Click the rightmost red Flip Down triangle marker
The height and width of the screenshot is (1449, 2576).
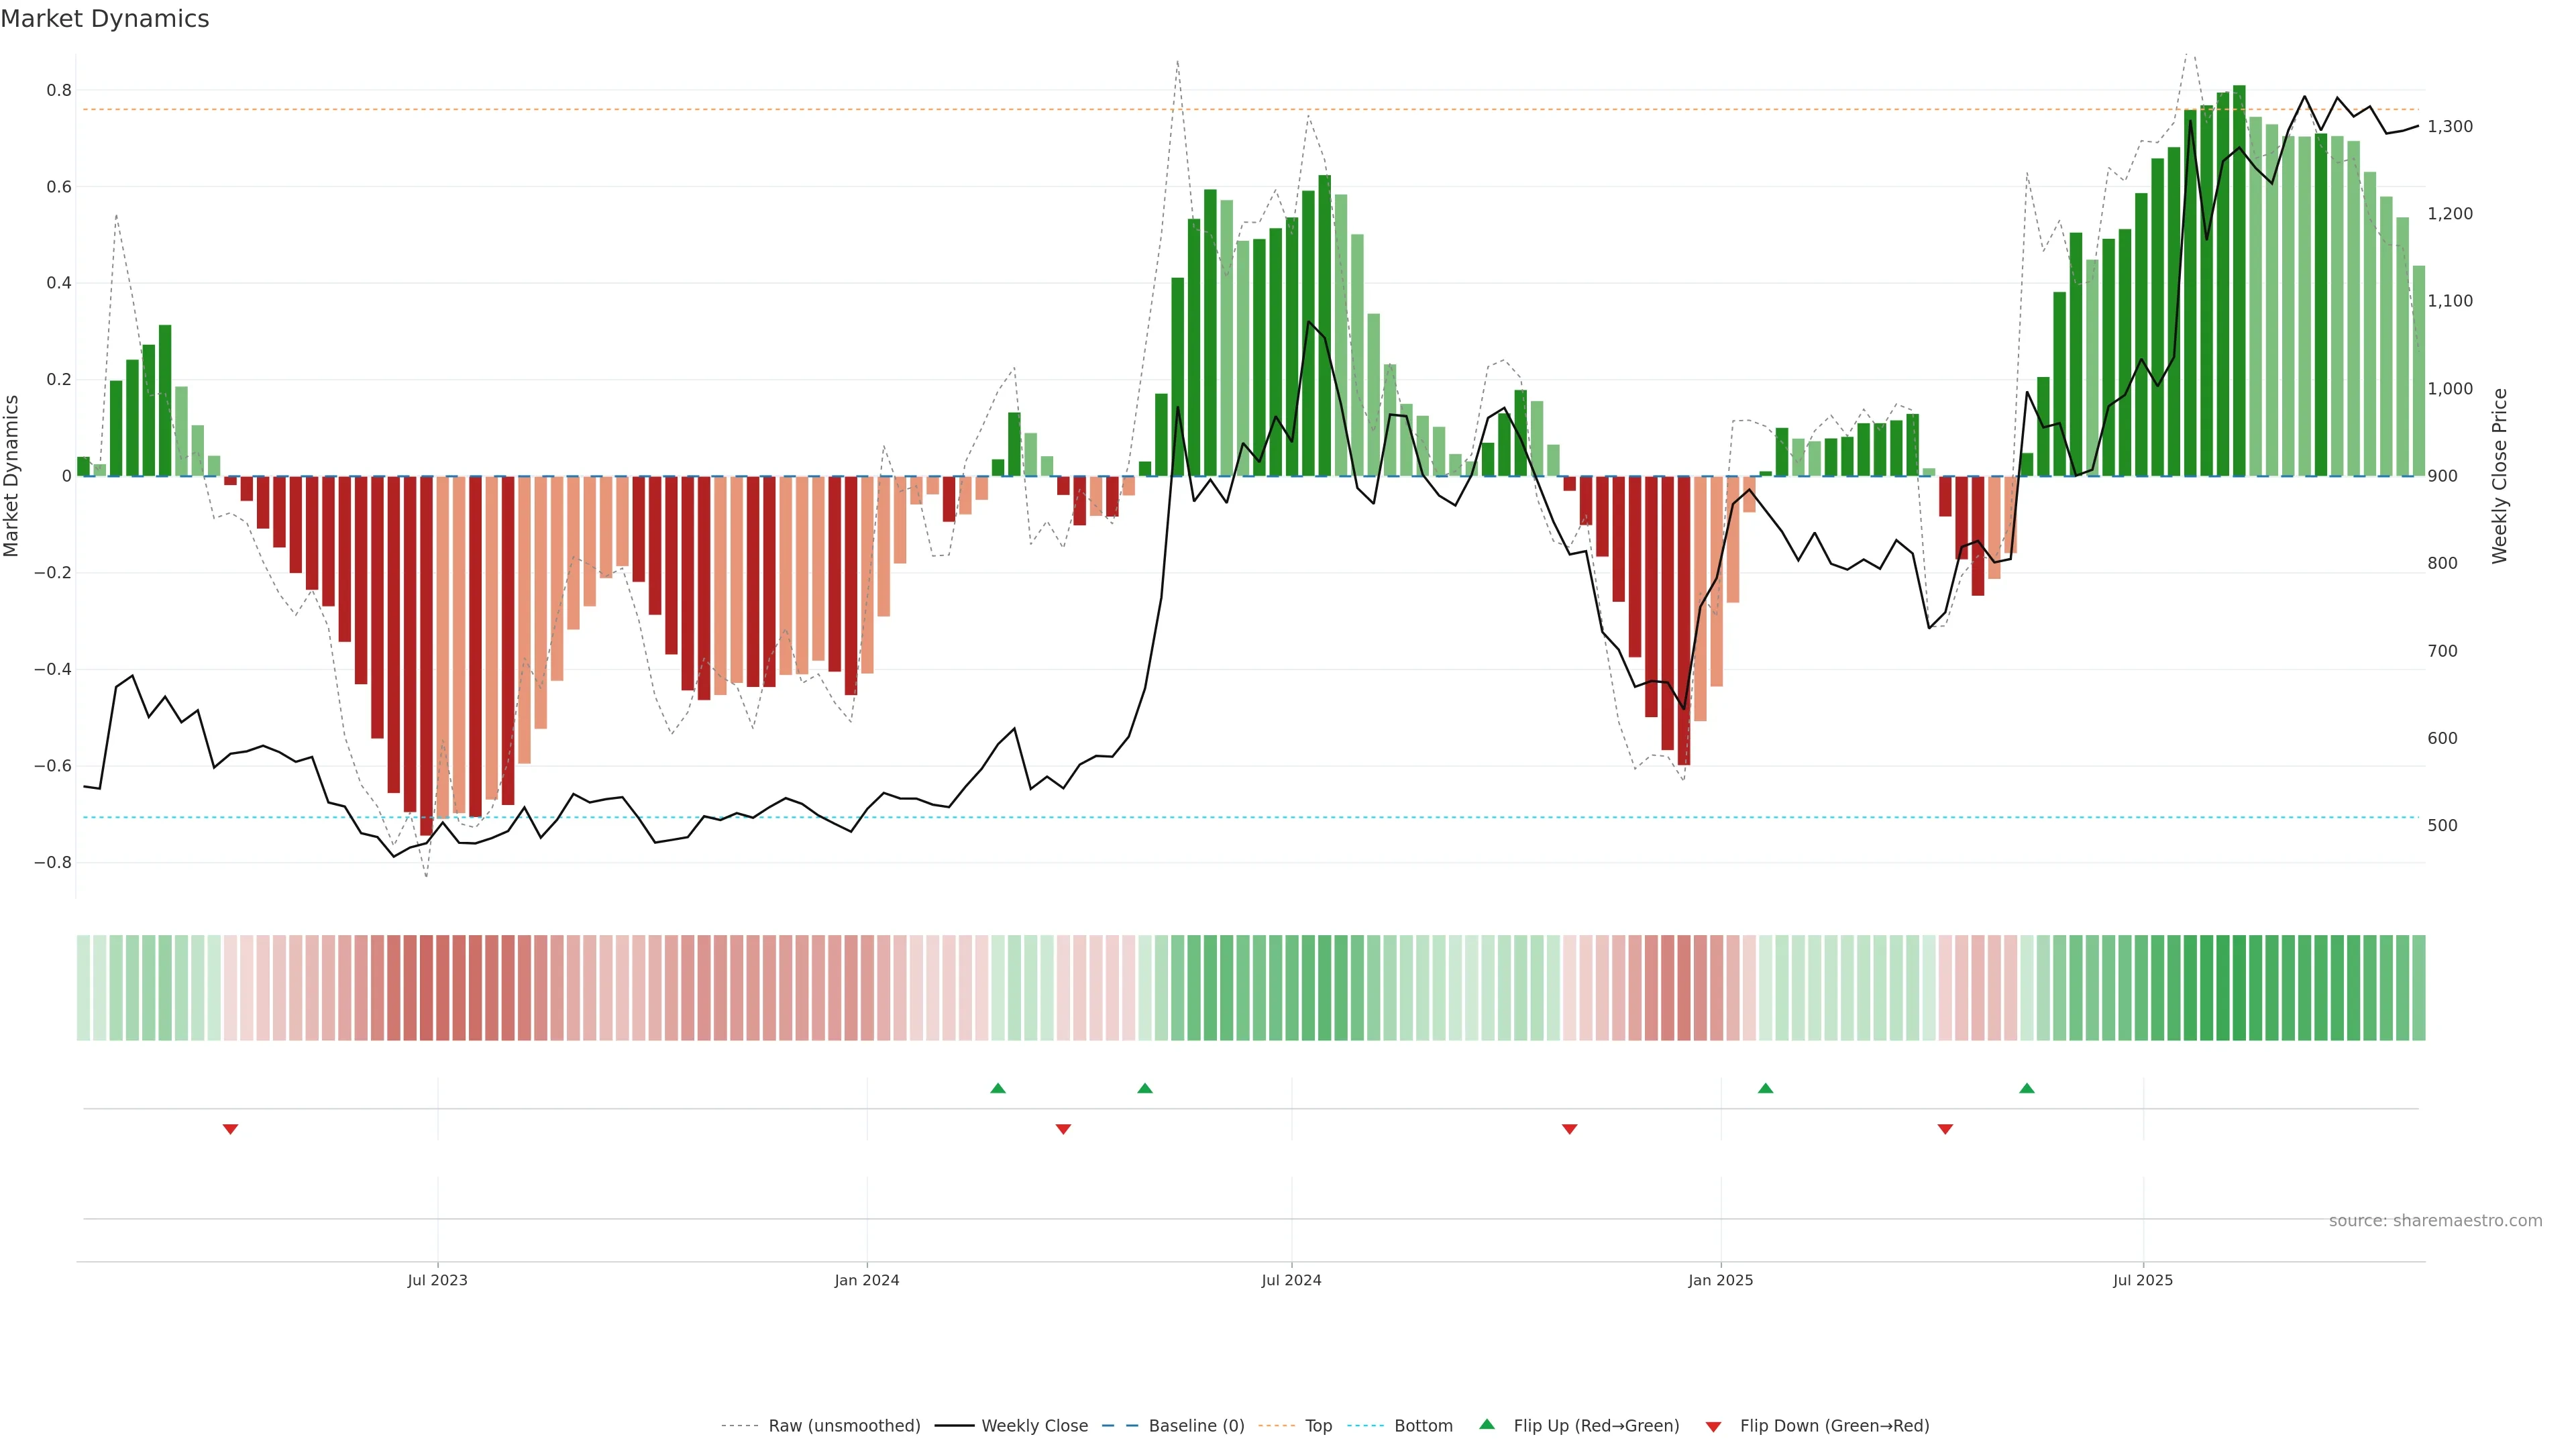[x=1945, y=1129]
